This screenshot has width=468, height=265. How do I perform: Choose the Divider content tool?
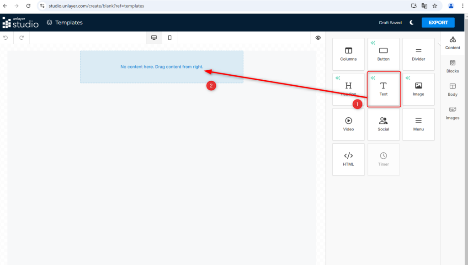418,54
